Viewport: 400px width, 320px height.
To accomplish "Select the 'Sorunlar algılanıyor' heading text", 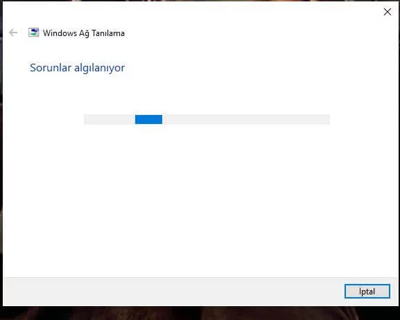I will tap(77, 68).
